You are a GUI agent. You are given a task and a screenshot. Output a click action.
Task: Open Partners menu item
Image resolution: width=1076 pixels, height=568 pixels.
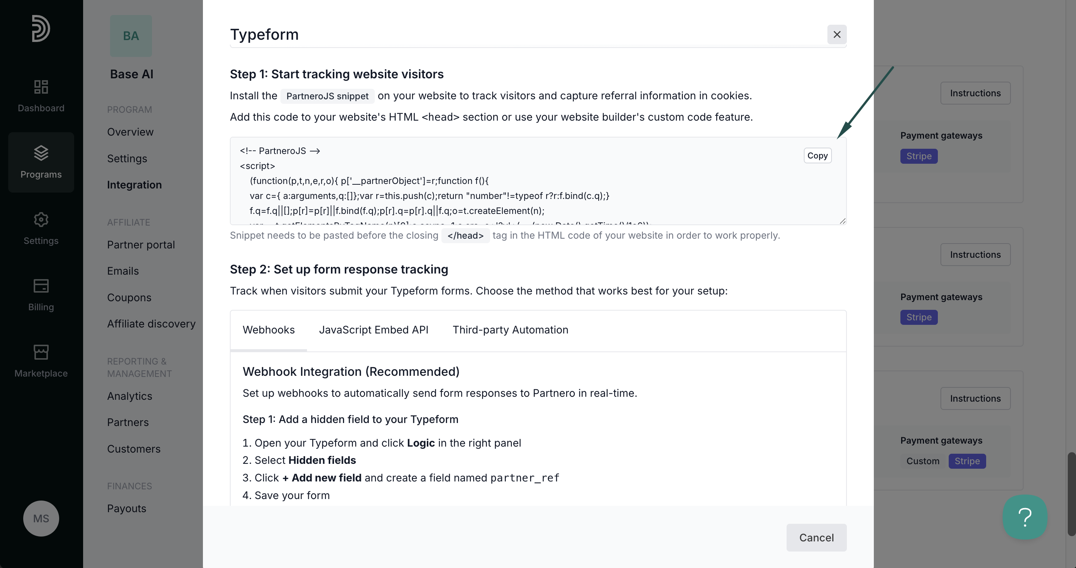[x=128, y=422]
